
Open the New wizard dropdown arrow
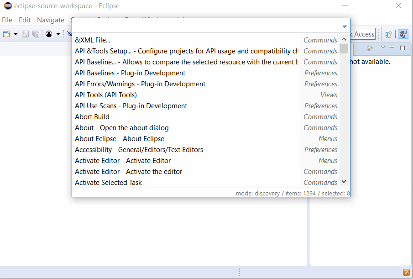[x=16, y=34]
